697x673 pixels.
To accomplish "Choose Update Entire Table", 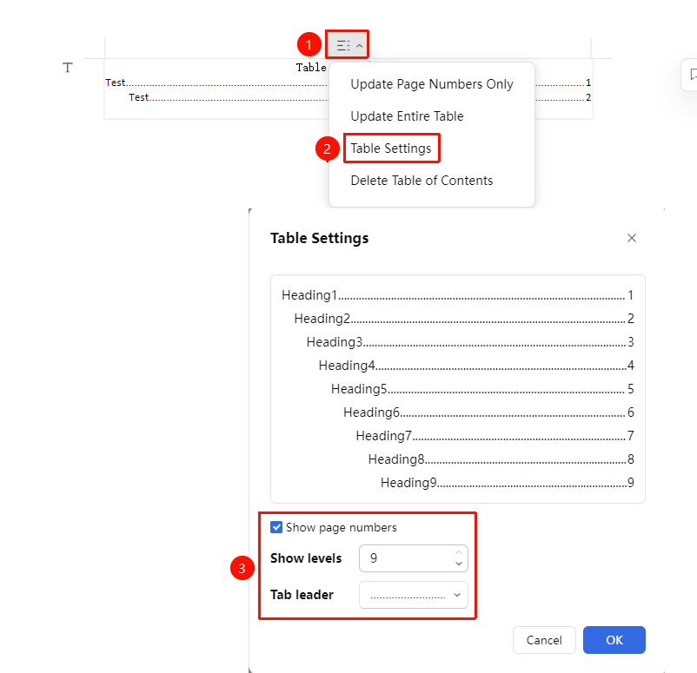I will (407, 116).
